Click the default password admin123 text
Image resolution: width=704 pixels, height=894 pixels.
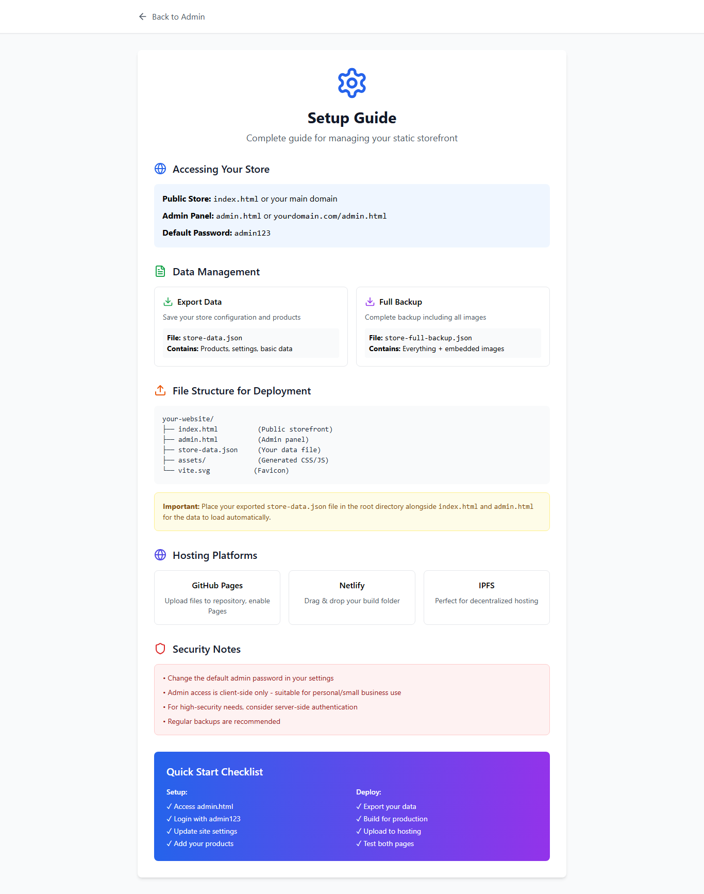coord(253,233)
